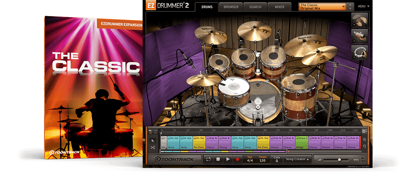Undo the last song track edit

point(150,131)
